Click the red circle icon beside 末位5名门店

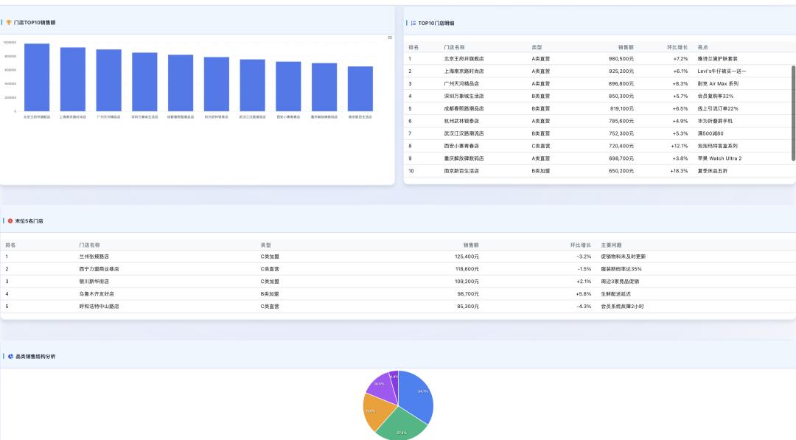[10, 220]
